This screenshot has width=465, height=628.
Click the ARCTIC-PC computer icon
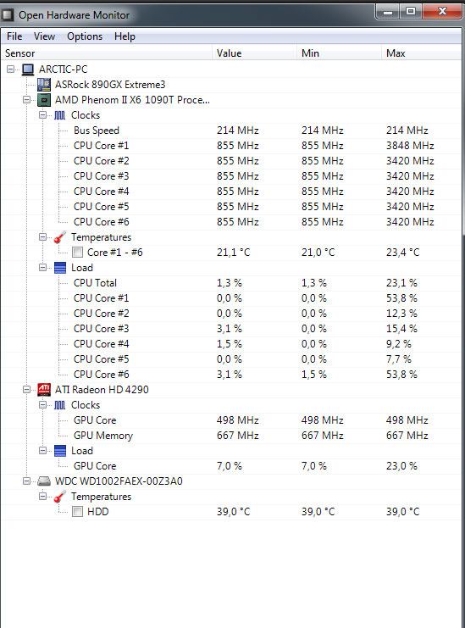(x=28, y=69)
